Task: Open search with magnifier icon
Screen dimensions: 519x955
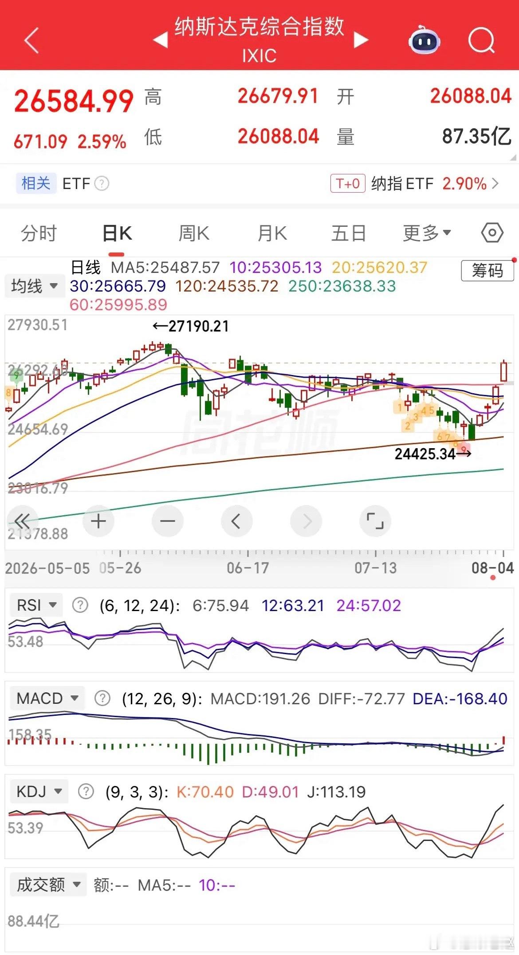Action: pyautogui.click(x=482, y=40)
